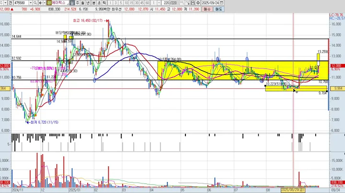
Task: Click the stock name 에이럭스
Action: pyautogui.click(x=58, y=3)
